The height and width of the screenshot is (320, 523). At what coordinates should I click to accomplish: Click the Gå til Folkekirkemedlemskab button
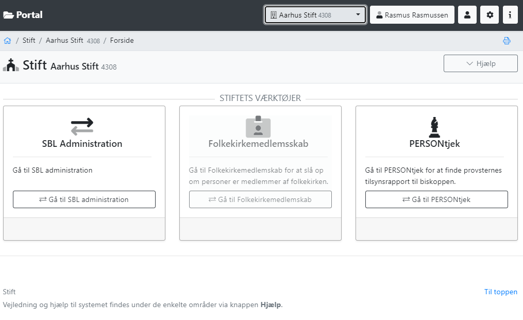tap(260, 199)
